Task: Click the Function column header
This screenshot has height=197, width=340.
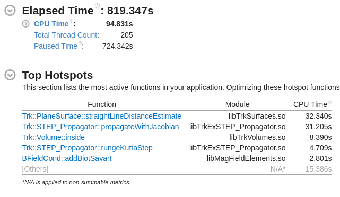Action: click(102, 104)
